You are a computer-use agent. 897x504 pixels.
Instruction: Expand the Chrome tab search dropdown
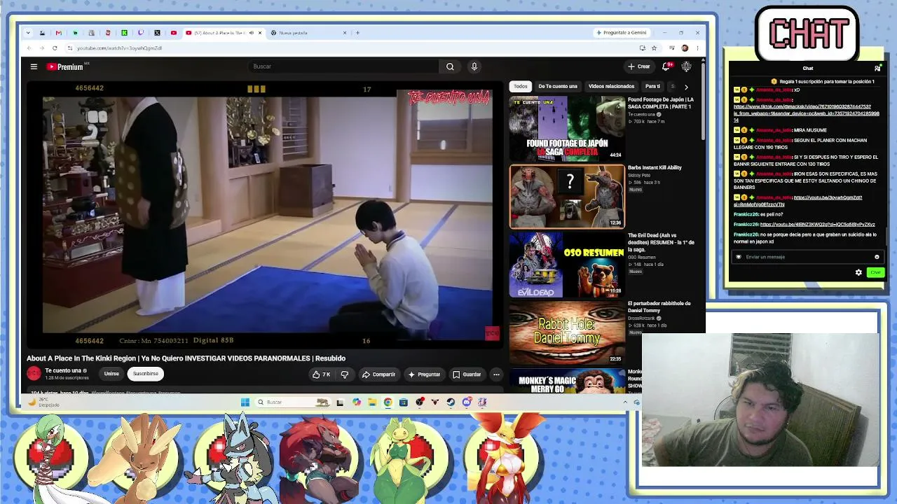[28, 33]
